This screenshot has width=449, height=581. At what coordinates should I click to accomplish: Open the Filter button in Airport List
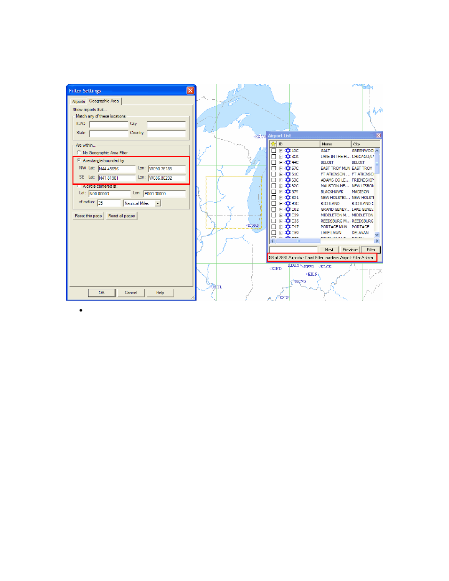[371, 250]
